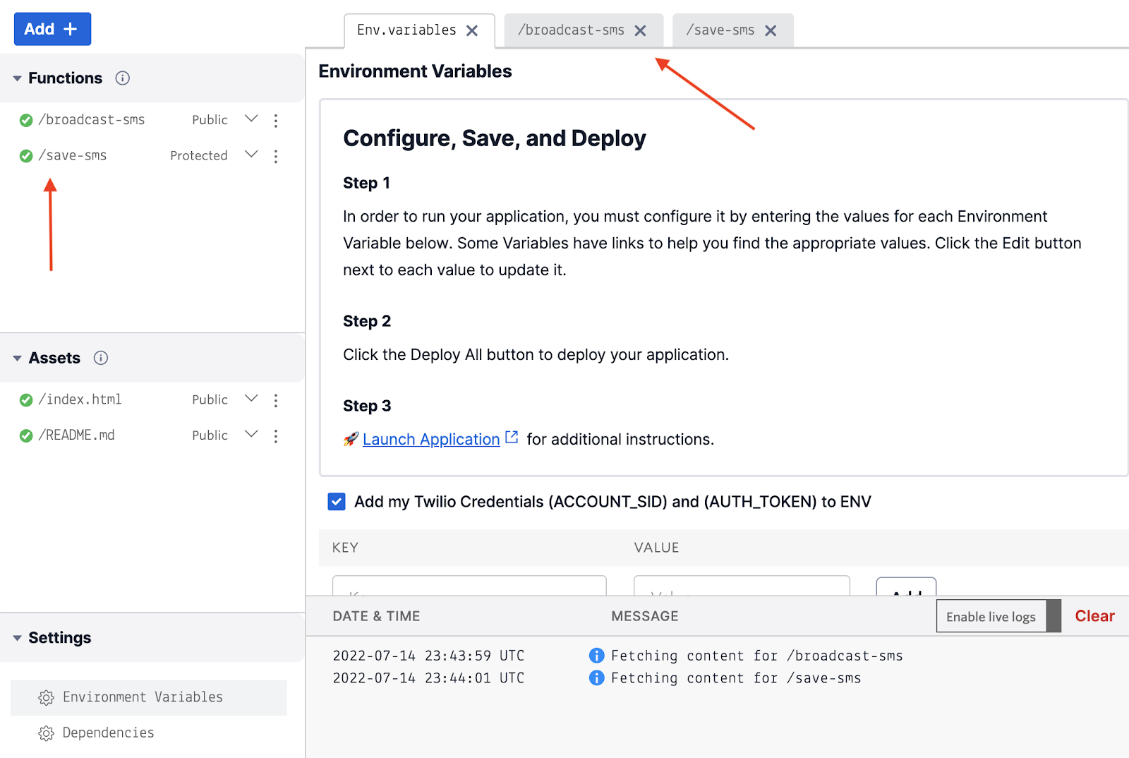Open info icon next to Assets
This screenshot has width=1129, height=758.
coord(101,358)
